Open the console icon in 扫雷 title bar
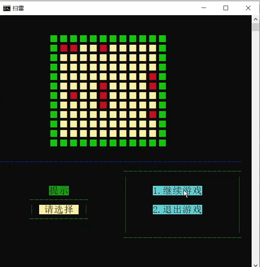The height and width of the screenshot is (267, 260). [x=7, y=8]
